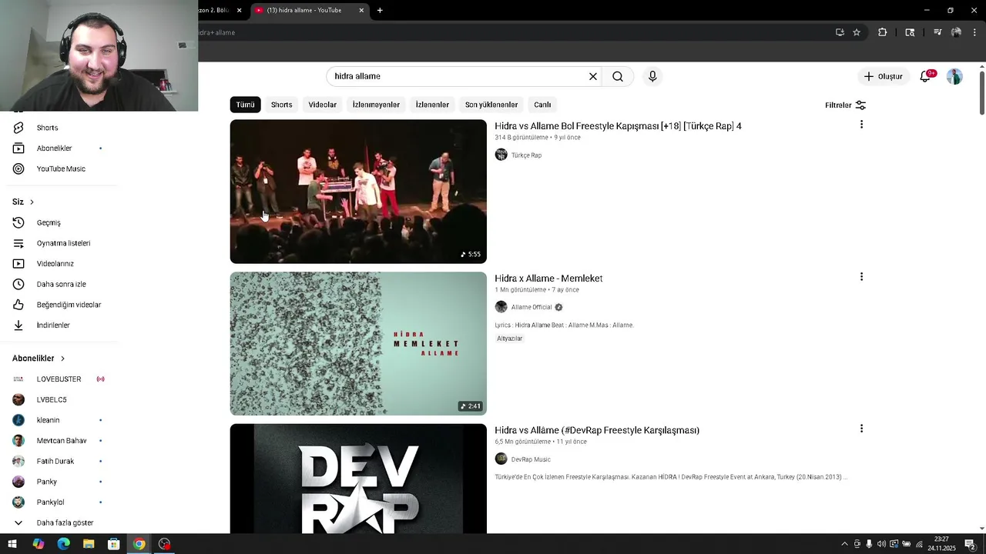
Task: Open options for DevRap Freestyle Karşılaşması video
Action: [861, 429]
